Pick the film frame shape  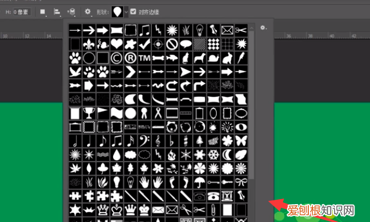[172, 113]
